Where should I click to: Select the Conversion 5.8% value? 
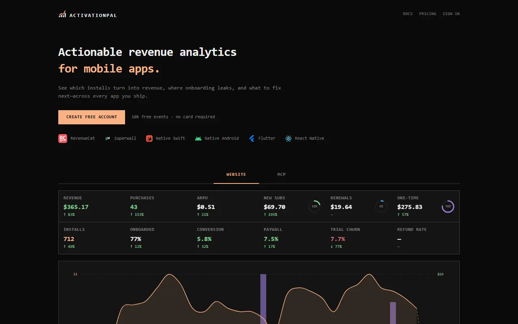[x=204, y=239]
